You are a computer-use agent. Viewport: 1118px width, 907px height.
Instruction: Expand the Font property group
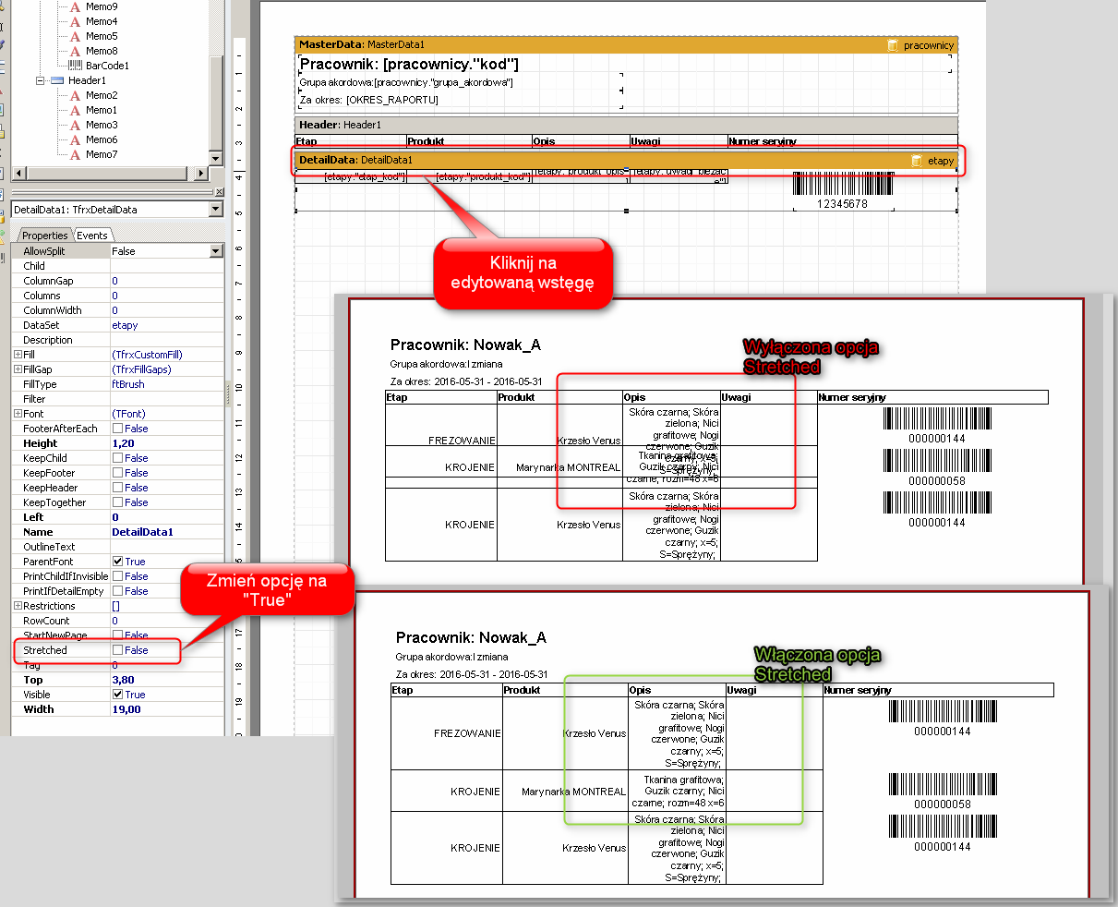[18, 414]
